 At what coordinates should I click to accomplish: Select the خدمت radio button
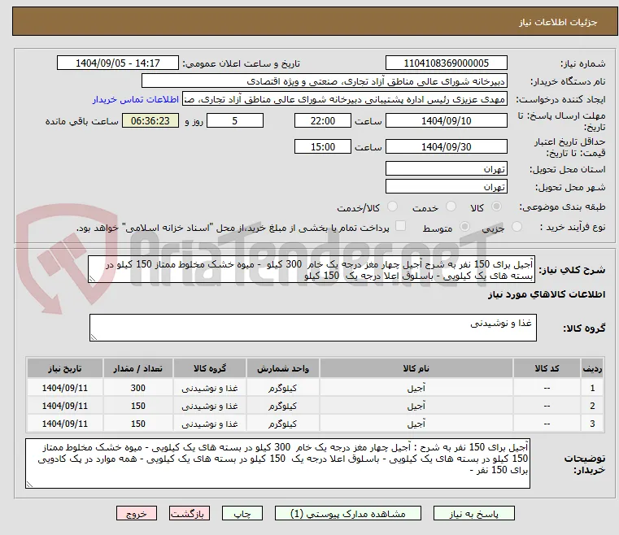[451, 207]
